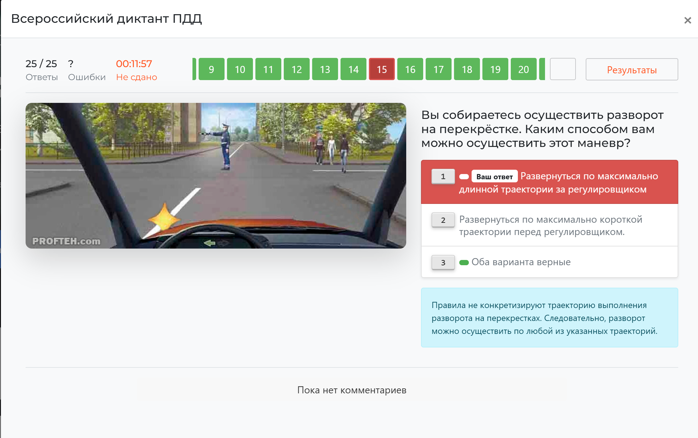Go to question 11

268,69
